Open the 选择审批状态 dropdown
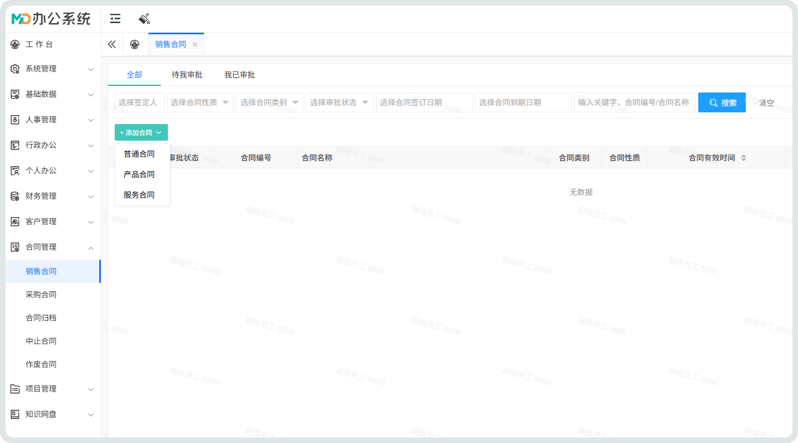The image size is (798, 443). click(x=340, y=102)
